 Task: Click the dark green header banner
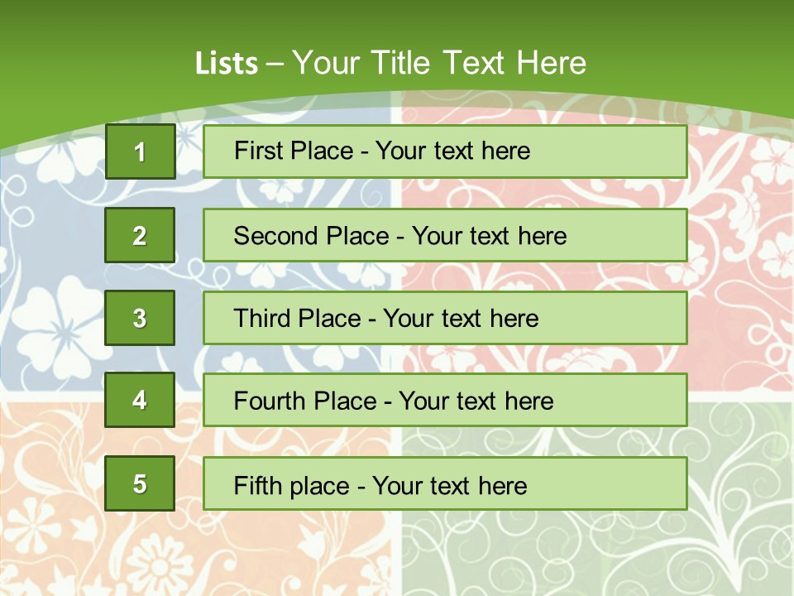(397, 25)
